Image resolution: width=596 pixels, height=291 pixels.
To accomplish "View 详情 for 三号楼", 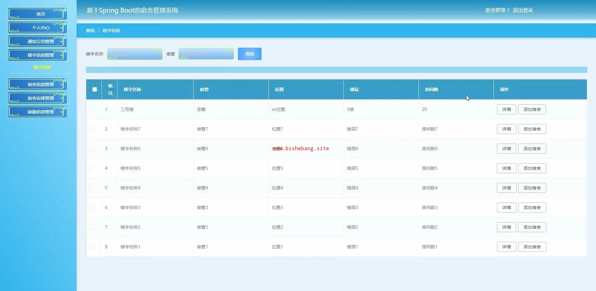I will [506, 109].
